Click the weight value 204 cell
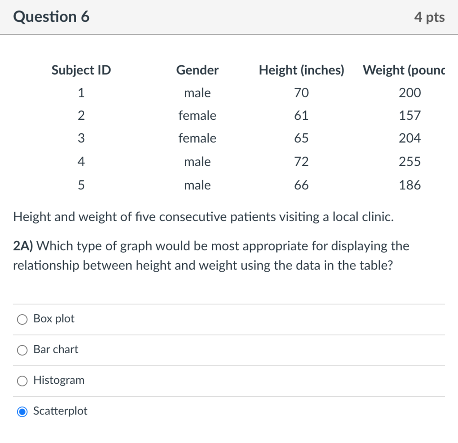This screenshot has height=443, width=458. [410, 138]
